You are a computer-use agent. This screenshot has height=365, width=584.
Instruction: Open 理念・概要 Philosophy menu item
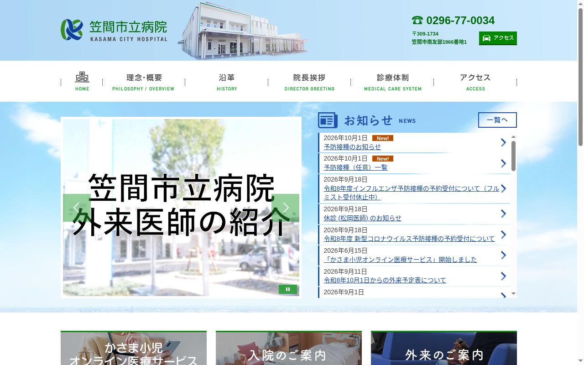pyautogui.click(x=144, y=82)
